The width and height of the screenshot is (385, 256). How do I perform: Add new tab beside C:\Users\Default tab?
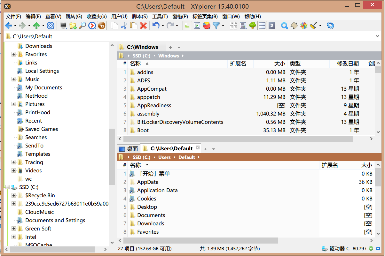click(x=205, y=149)
